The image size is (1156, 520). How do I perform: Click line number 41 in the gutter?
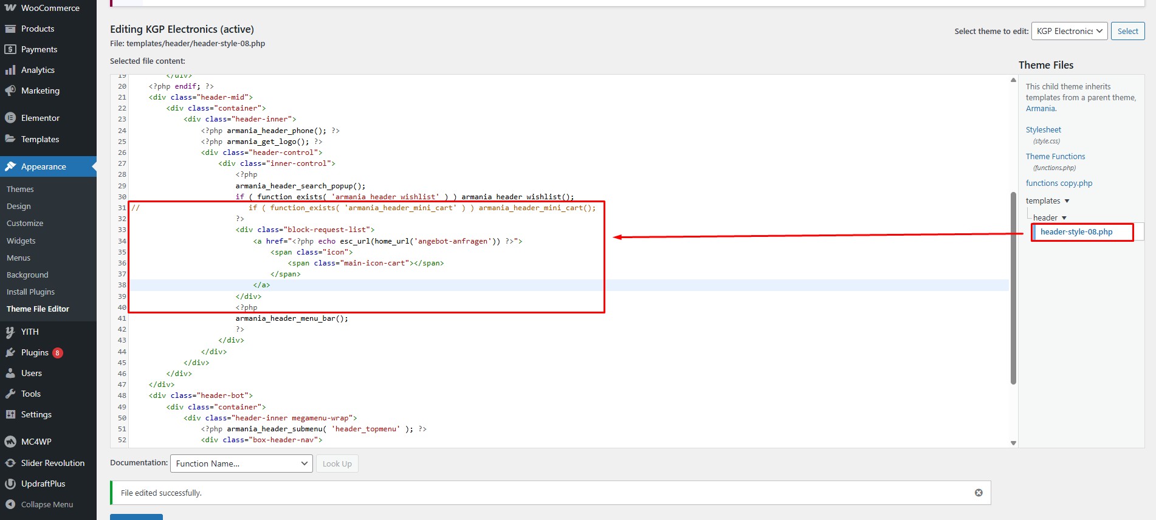(122, 318)
